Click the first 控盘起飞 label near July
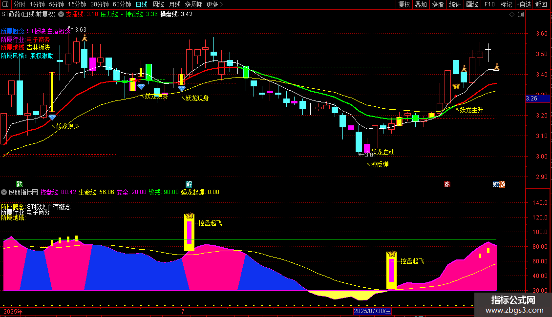 pyautogui.click(x=210, y=223)
